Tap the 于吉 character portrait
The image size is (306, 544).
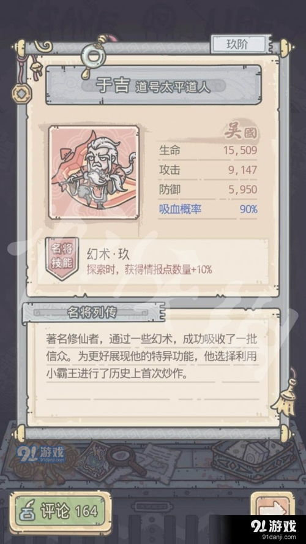tap(94, 172)
